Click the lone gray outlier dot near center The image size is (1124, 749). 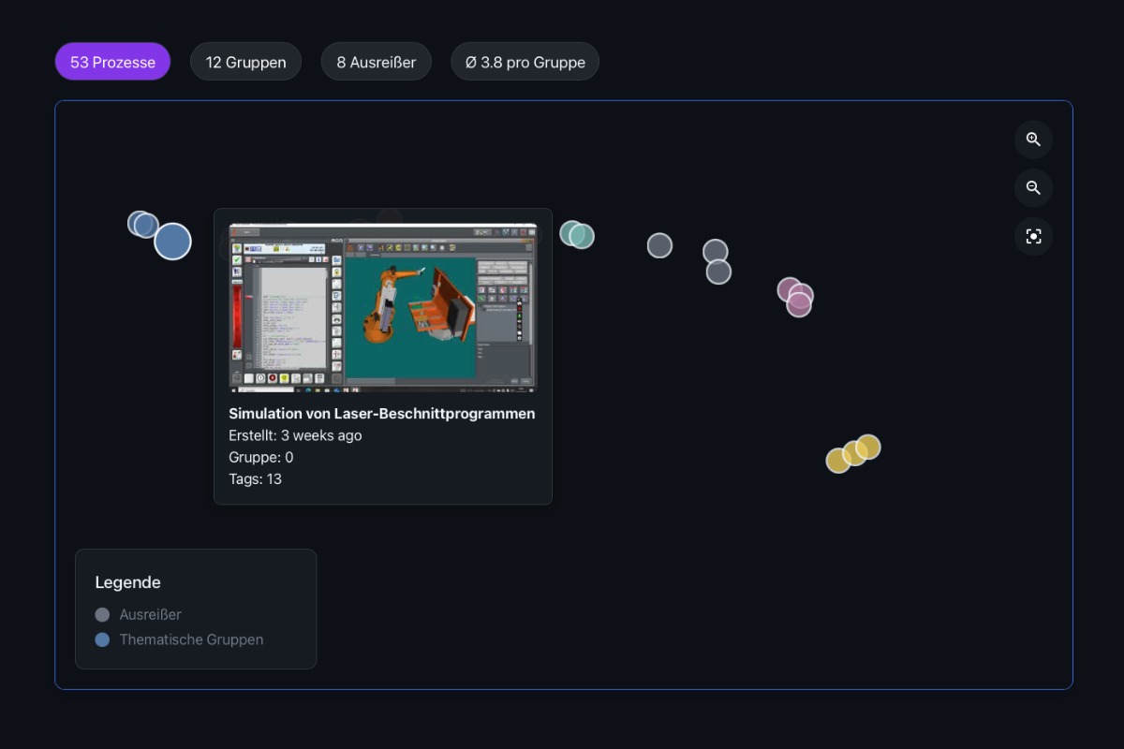click(x=659, y=244)
